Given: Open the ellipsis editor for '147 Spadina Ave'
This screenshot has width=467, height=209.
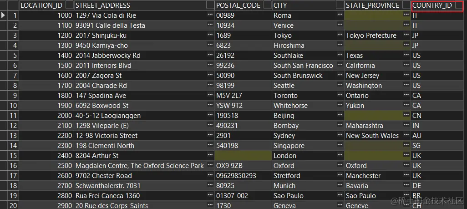Looking at the screenshot, I should [x=210, y=95].
